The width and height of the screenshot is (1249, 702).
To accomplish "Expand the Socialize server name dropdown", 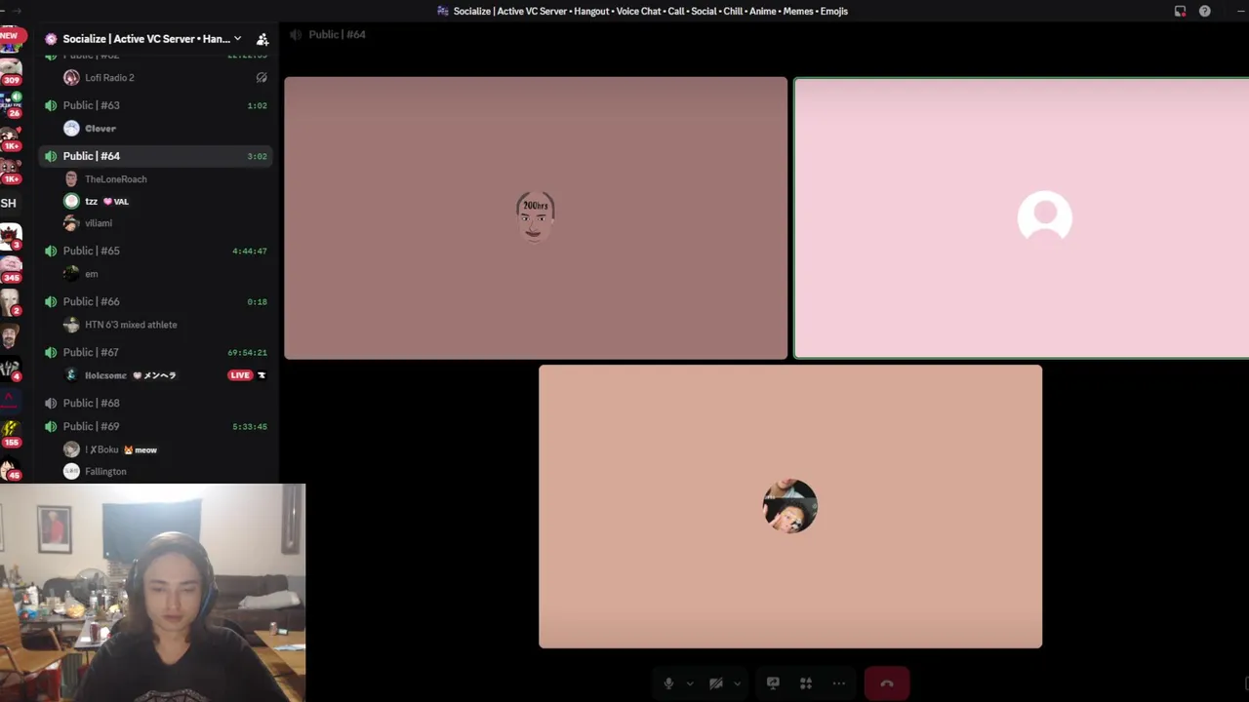I will 237,39.
